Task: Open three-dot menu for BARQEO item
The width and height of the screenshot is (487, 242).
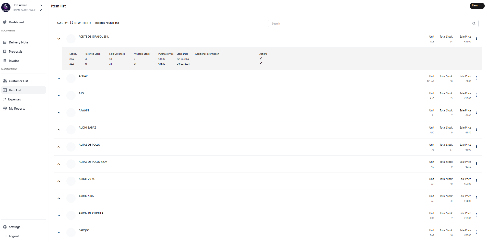Action: point(476,232)
